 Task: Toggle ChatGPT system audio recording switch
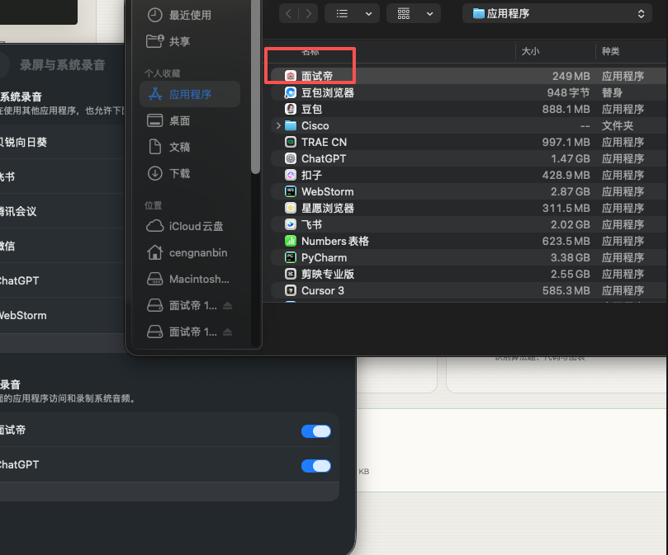tap(316, 466)
